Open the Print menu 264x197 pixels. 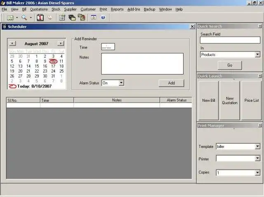(x=103, y=9)
